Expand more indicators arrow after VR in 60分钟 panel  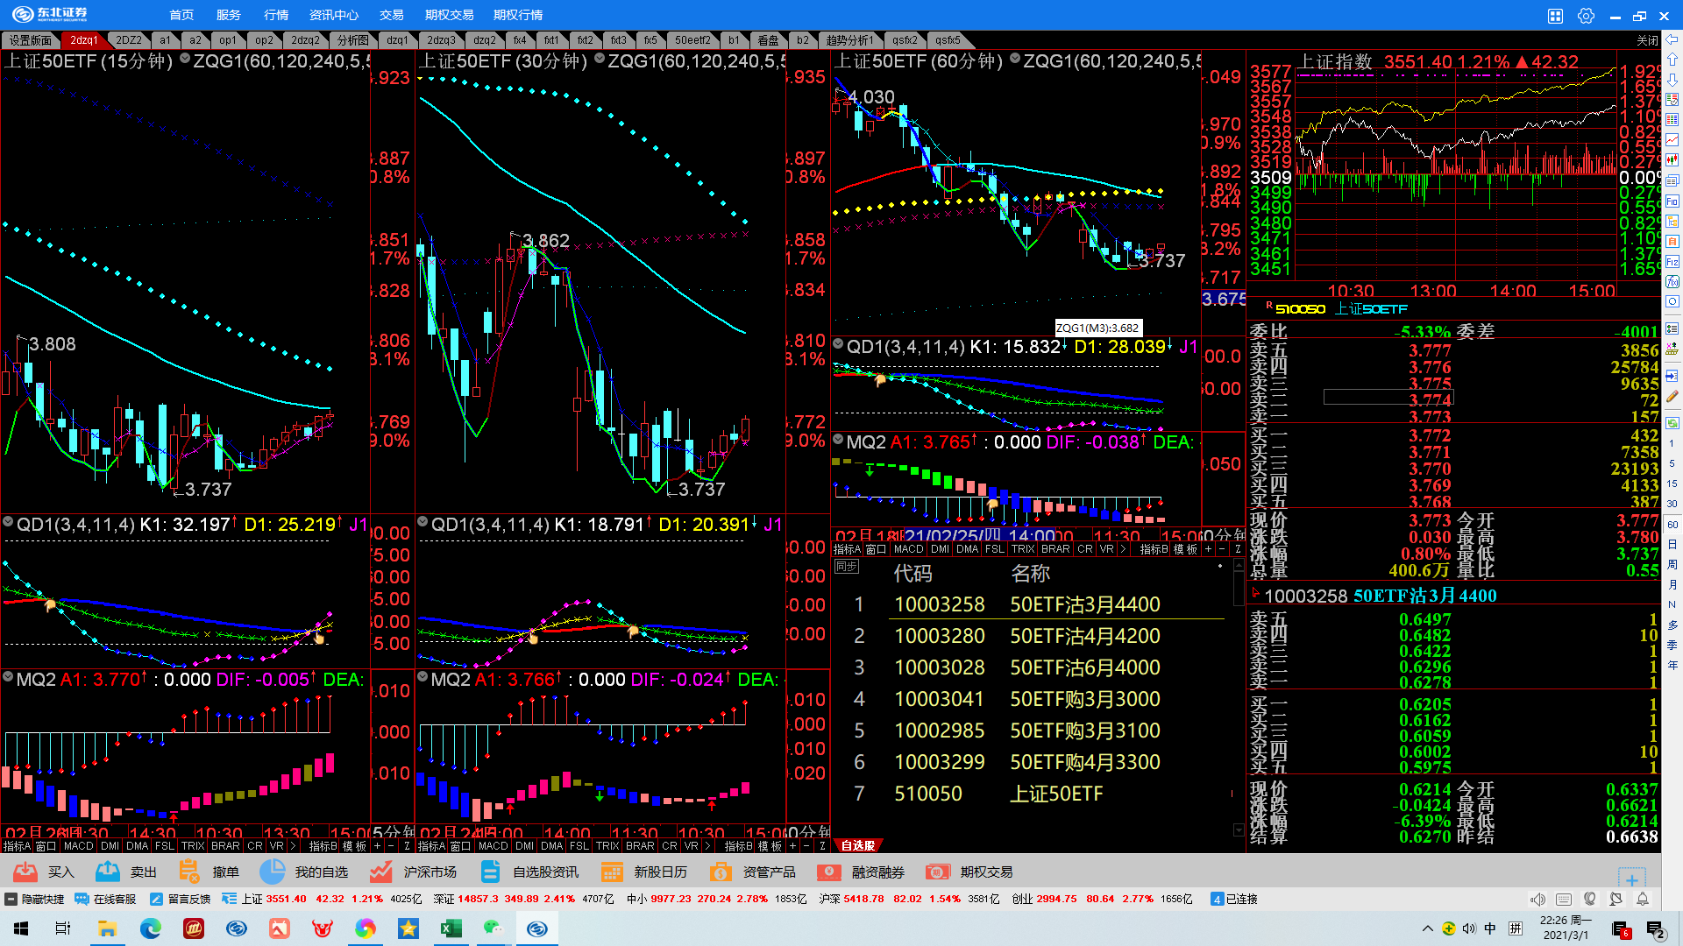tap(1123, 549)
